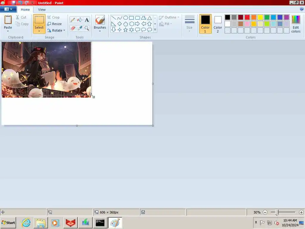Choose the Six-point star shape
The width and height of the screenshot is (305, 229).
[x=131, y=30]
